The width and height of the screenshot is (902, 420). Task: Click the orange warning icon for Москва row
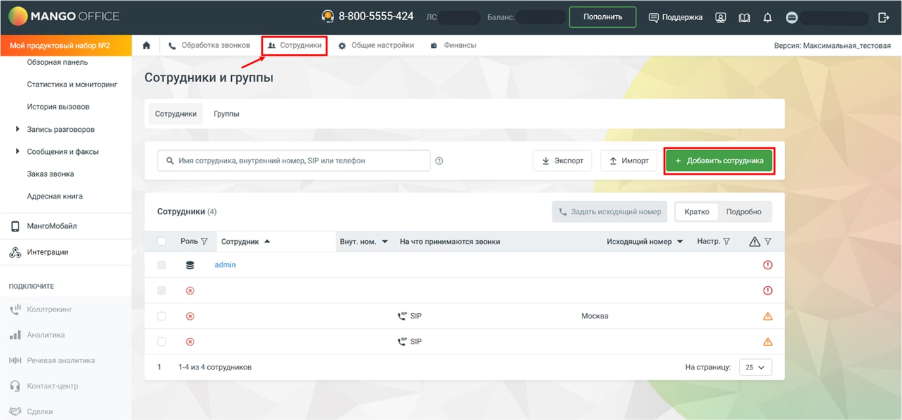767,316
